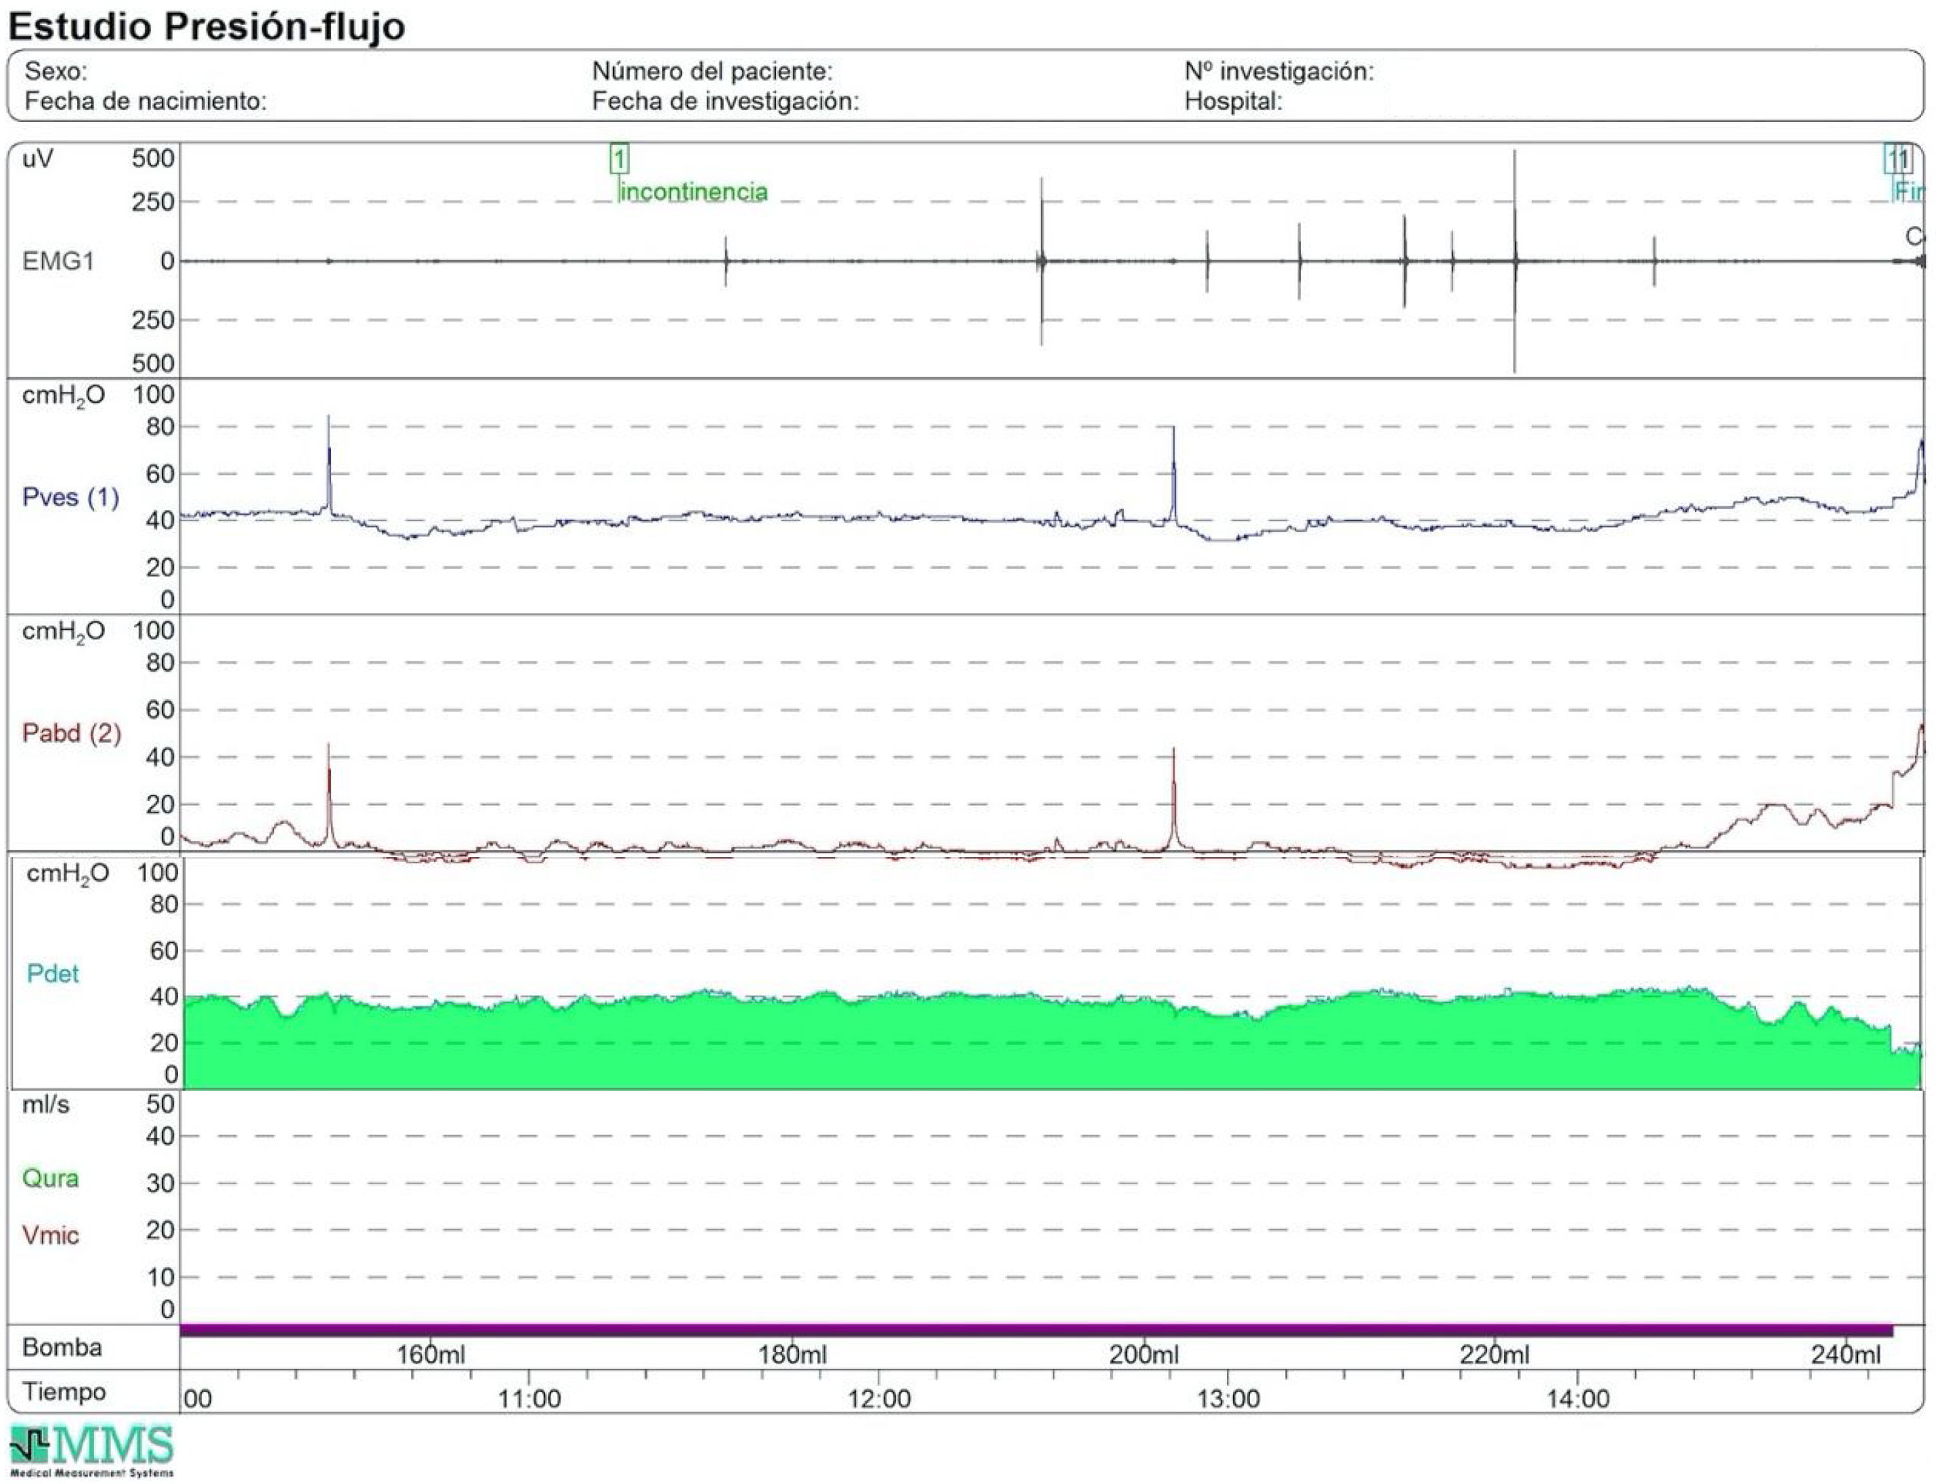This screenshot has height=1484, width=1936.
Task: Select the Pves (1) channel label
Action: [x=70, y=497]
